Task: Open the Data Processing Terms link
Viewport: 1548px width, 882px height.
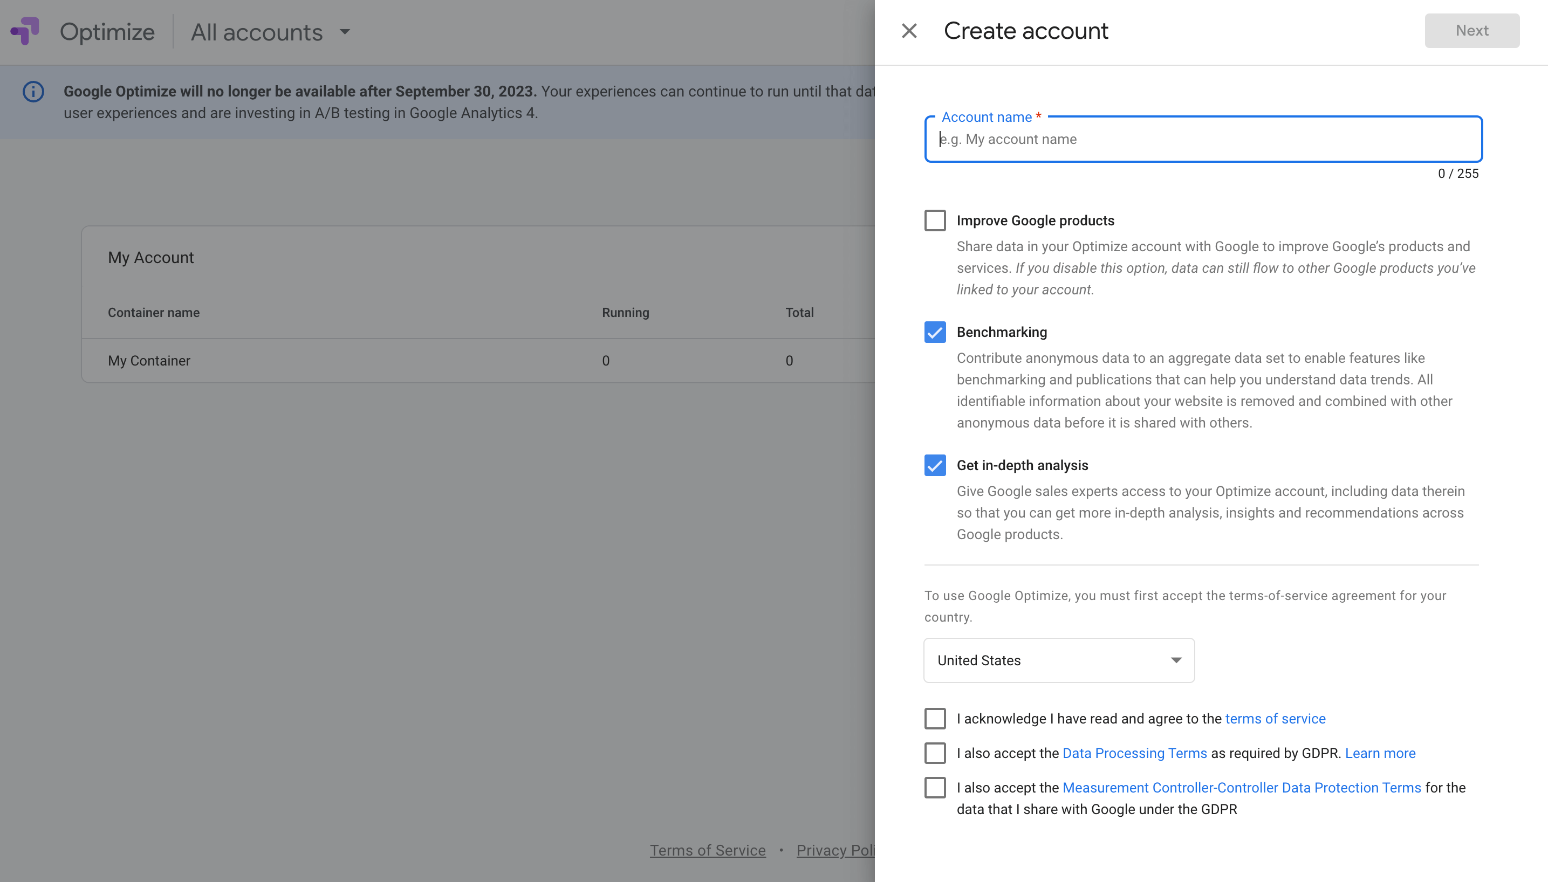Action: [x=1135, y=753]
